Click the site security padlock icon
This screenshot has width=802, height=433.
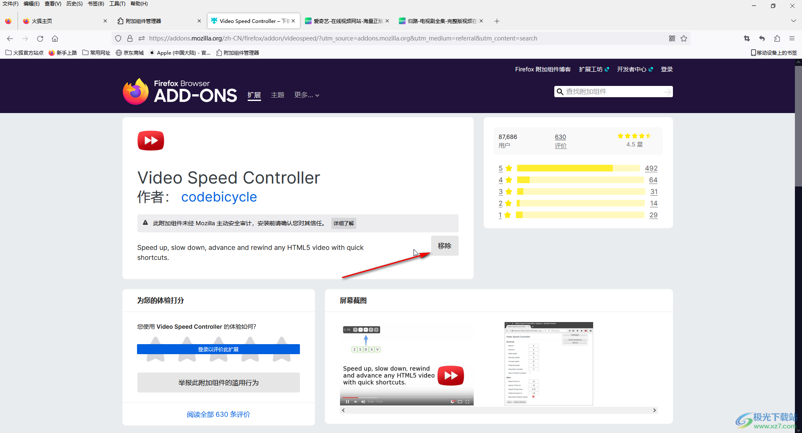[130, 38]
